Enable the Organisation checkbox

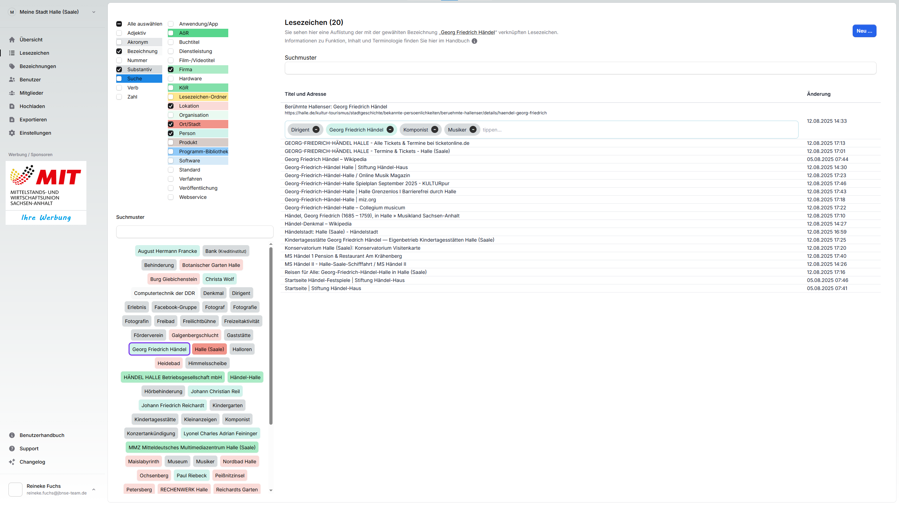tap(171, 115)
